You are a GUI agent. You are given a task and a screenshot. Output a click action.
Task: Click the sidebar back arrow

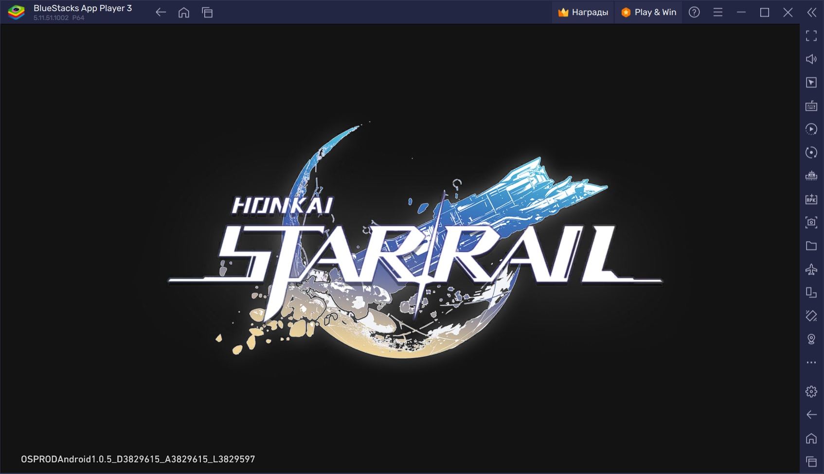811,414
